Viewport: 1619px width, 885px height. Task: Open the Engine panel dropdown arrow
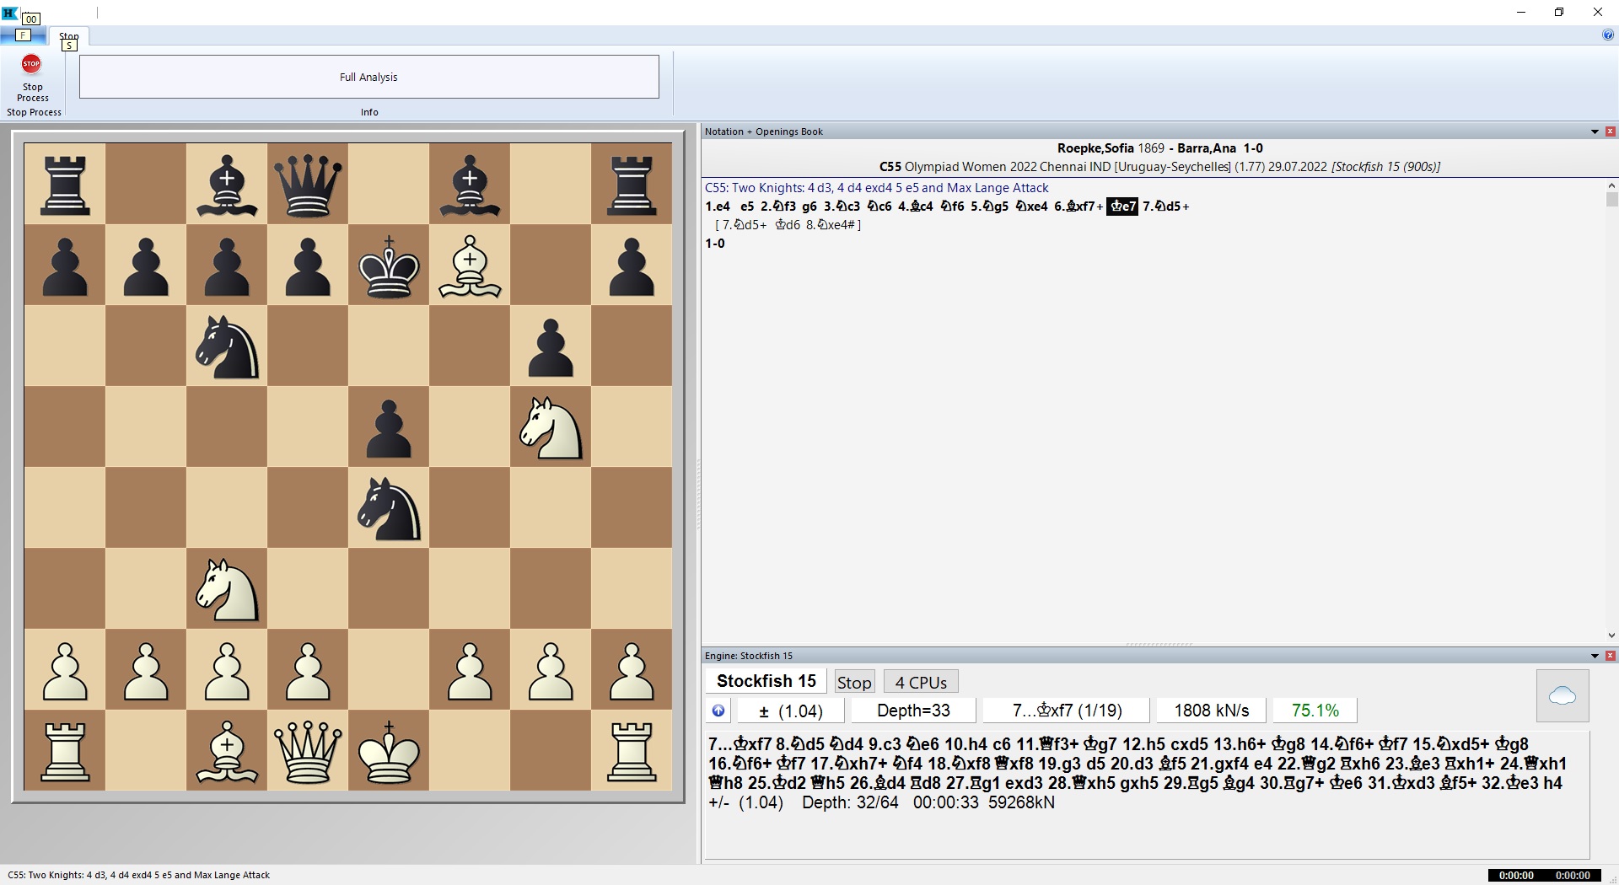[1595, 656]
